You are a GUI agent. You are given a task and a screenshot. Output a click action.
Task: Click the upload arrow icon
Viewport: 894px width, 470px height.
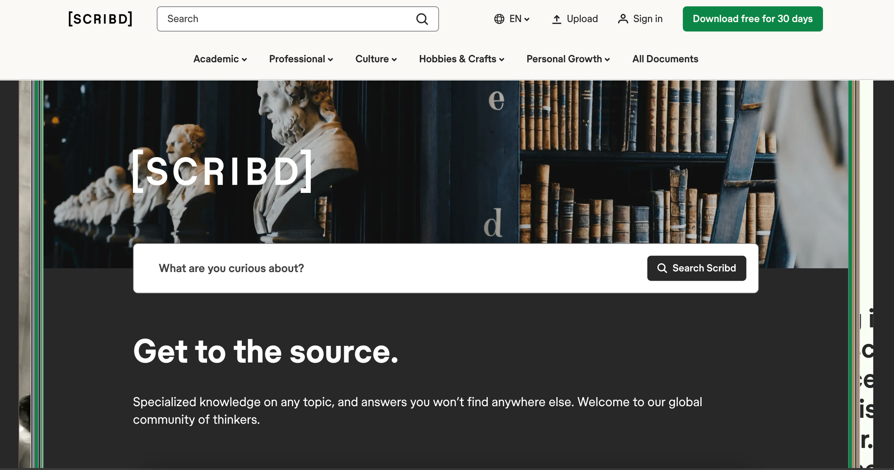click(x=557, y=19)
